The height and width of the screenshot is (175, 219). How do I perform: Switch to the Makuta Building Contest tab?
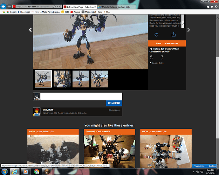[x=114, y=7]
